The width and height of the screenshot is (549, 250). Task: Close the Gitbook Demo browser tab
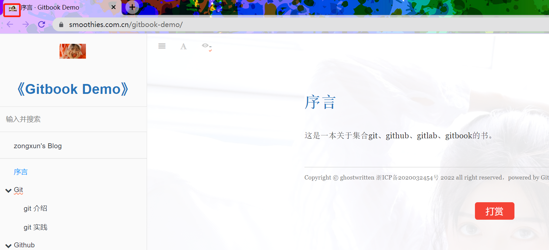point(114,7)
